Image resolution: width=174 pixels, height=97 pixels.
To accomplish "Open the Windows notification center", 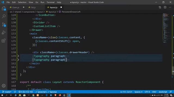I will 171,95.
